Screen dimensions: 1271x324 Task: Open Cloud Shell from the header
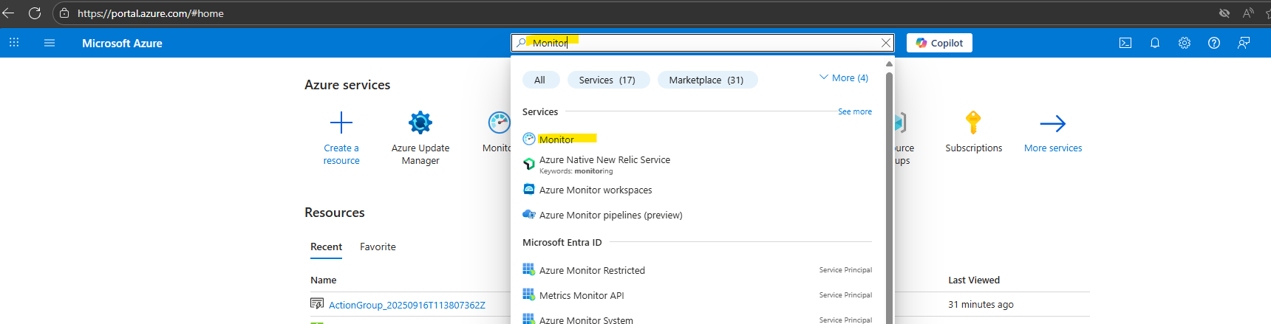pos(1125,43)
